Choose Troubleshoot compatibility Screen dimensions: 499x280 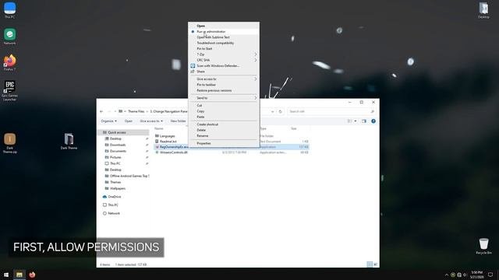[x=224, y=43]
